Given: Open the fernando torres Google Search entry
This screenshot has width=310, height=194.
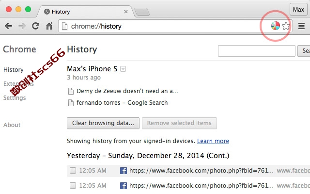Looking at the screenshot, I should (x=122, y=103).
